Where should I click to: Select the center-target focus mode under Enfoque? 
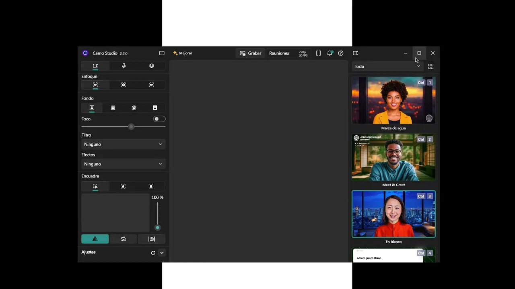[x=124, y=85]
